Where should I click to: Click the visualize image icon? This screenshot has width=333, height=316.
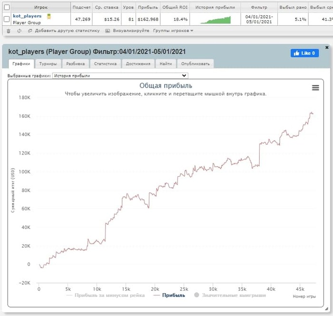tap(108, 31)
